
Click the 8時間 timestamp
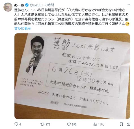pos(50,5)
